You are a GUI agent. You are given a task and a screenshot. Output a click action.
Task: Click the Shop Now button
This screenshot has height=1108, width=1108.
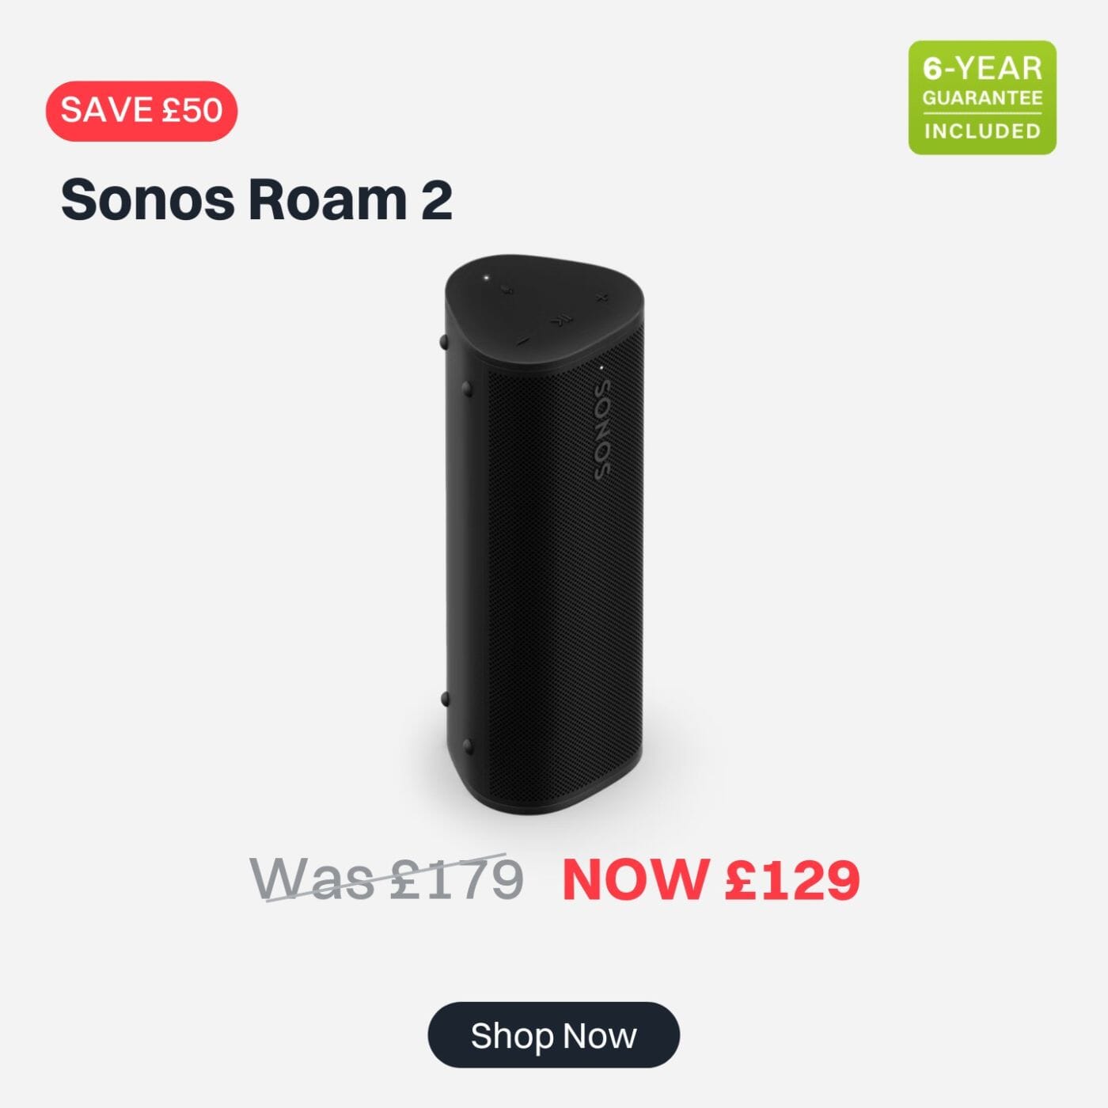click(x=553, y=1034)
